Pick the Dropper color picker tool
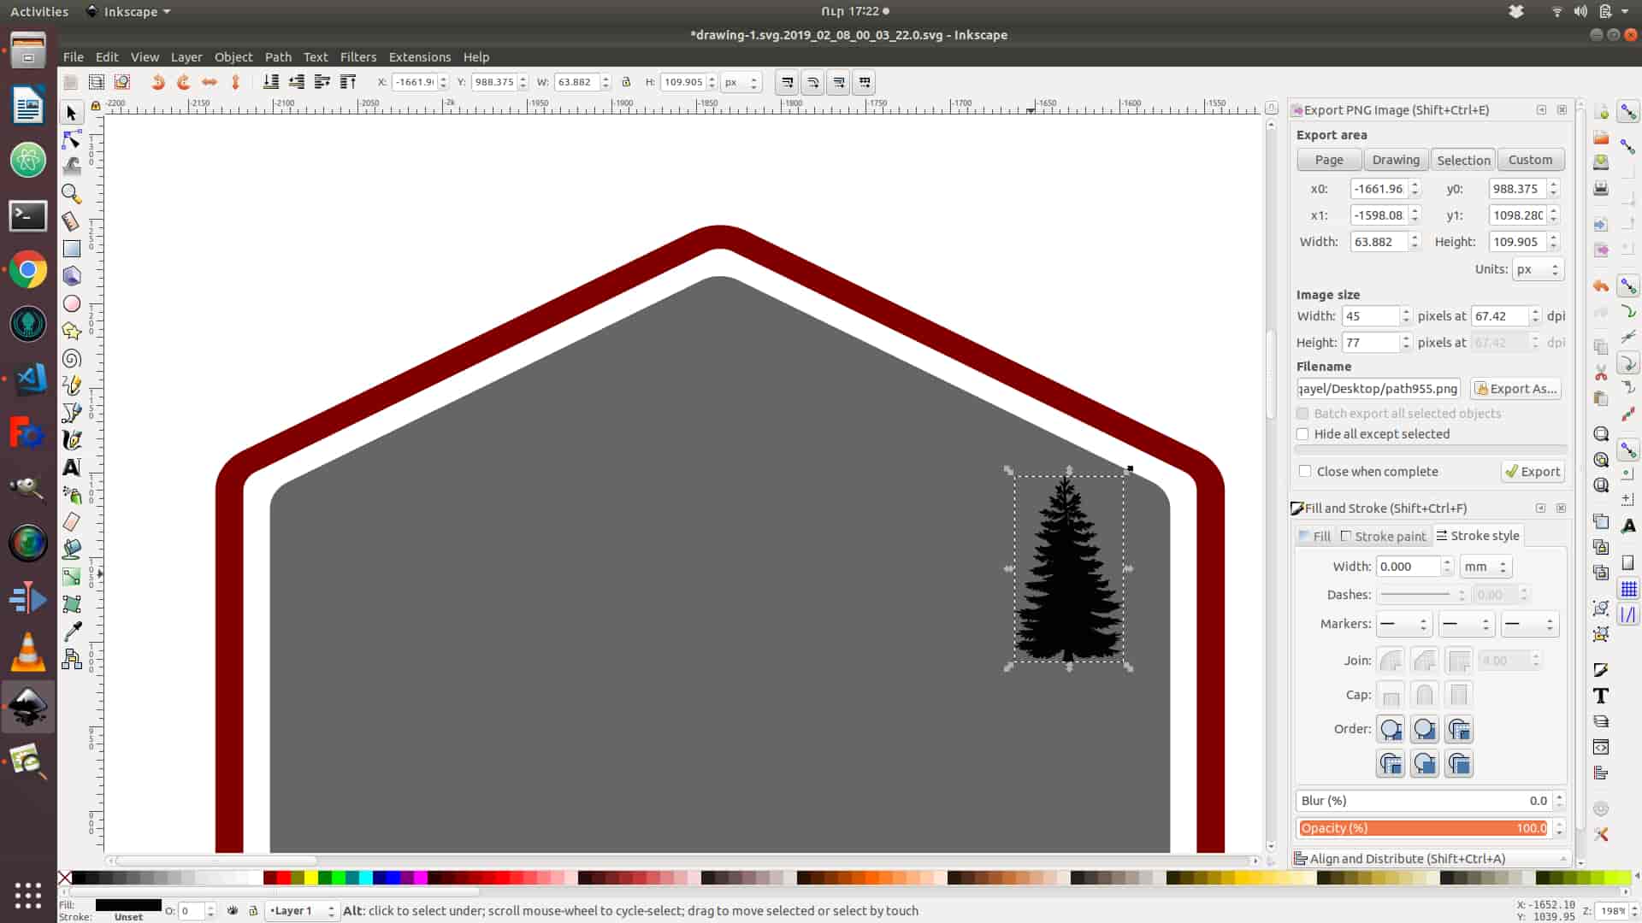 (x=71, y=632)
